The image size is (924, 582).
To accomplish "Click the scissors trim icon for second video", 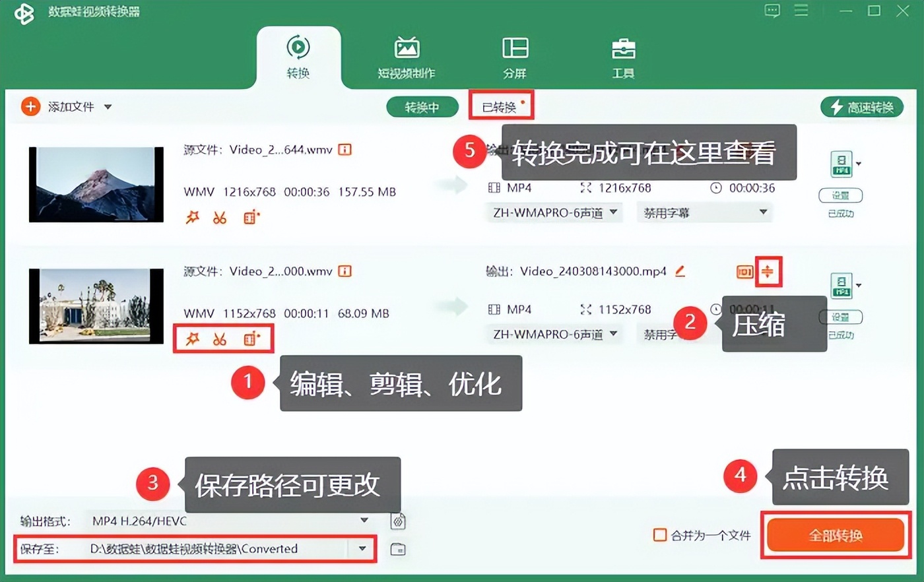I will point(220,339).
